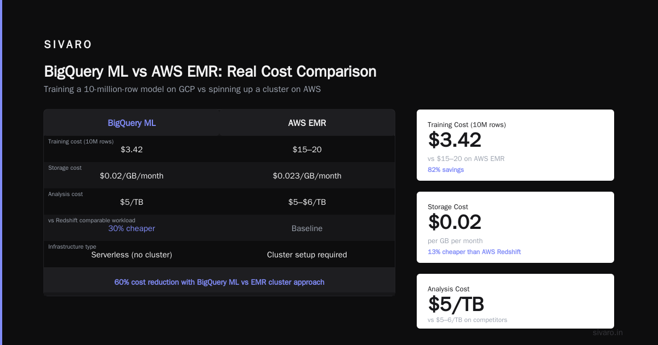This screenshot has height=345, width=658.
Task: Click the 'Storage Cost' card title
Action: [448, 207]
